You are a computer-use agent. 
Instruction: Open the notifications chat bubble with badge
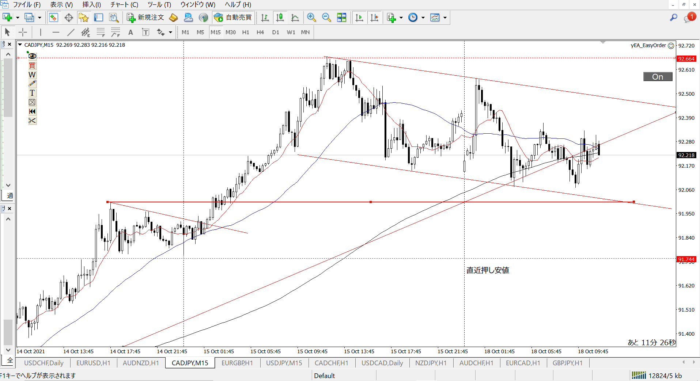[690, 17]
